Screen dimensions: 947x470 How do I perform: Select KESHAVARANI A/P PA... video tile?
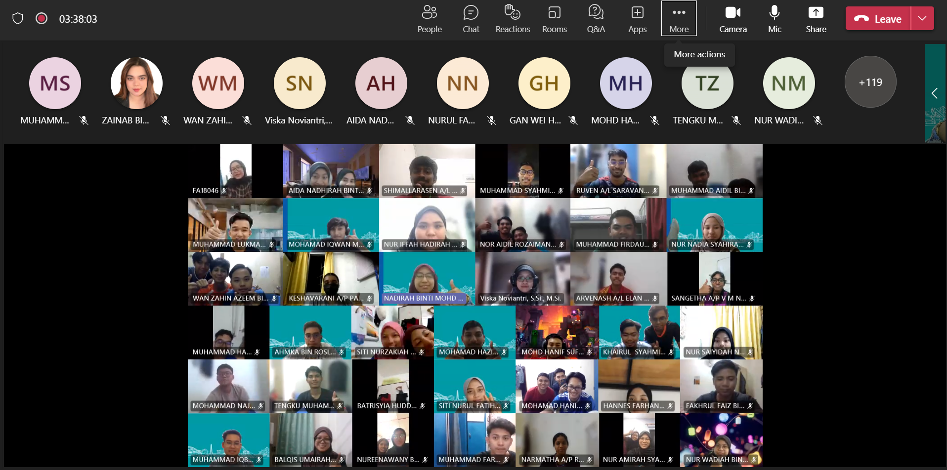click(x=331, y=278)
